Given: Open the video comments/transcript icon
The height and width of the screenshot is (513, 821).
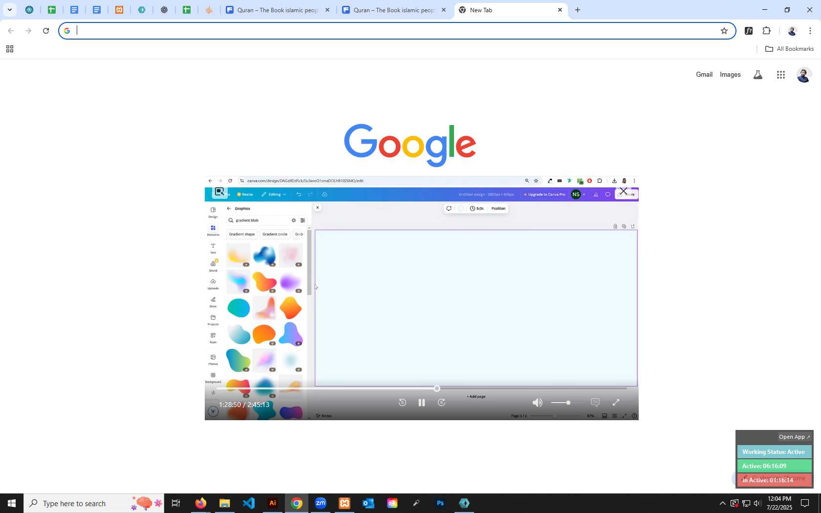Looking at the screenshot, I should (x=595, y=403).
